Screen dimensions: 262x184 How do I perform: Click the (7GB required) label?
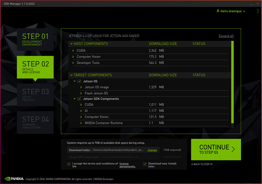pos(172,150)
